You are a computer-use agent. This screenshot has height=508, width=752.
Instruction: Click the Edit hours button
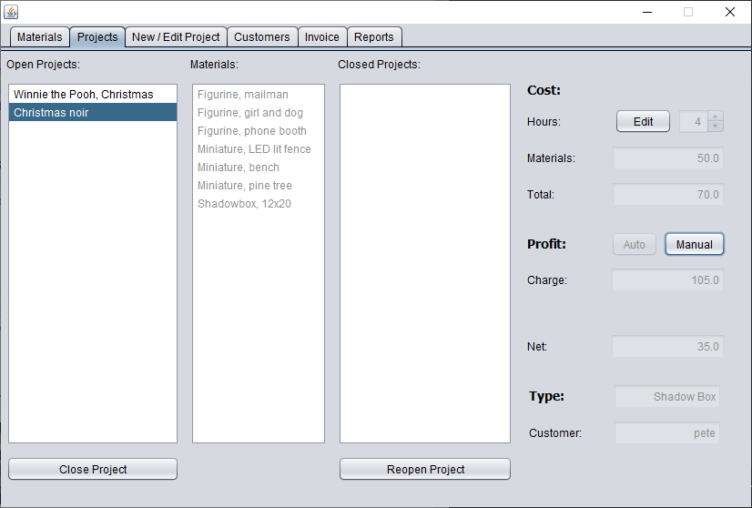tap(643, 121)
